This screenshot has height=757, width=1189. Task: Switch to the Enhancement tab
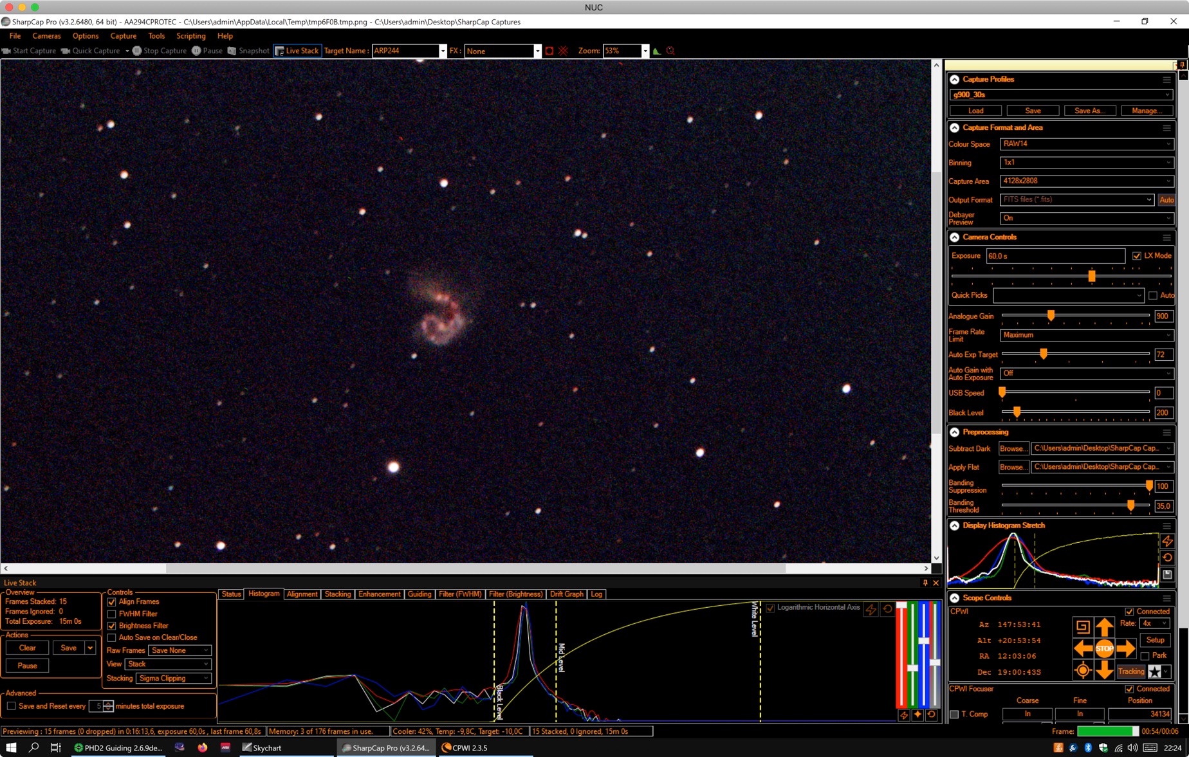tap(379, 594)
